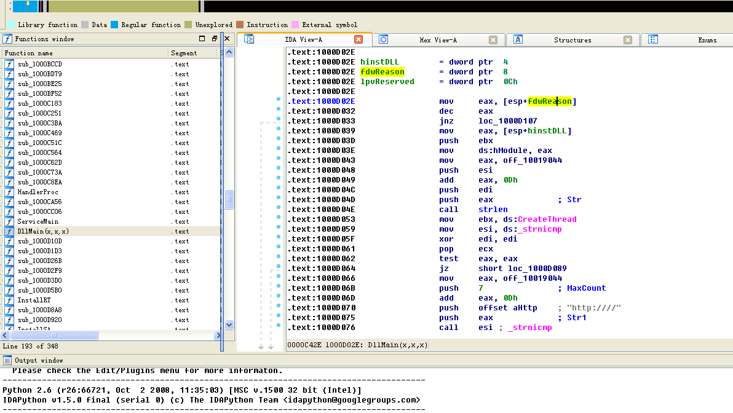The height and width of the screenshot is (413, 733).
Task: Click the strlen call target
Action: point(493,210)
